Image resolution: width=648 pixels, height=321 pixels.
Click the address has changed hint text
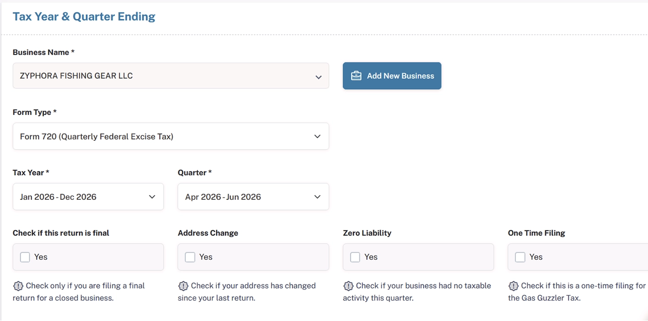pyautogui.click(x=247, y=292)
